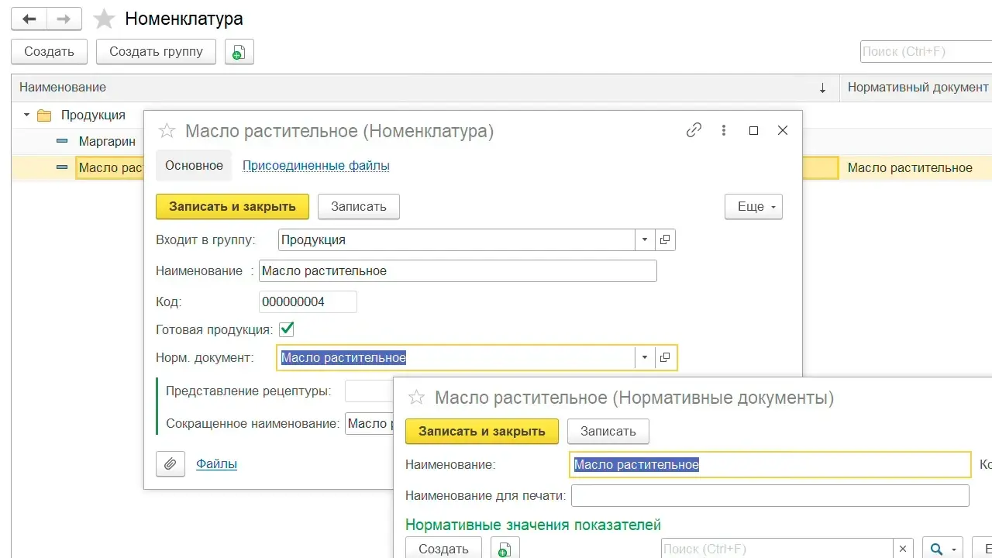
Task: Collapse the Продукция folder in the tree
Action: click(26, 115)
